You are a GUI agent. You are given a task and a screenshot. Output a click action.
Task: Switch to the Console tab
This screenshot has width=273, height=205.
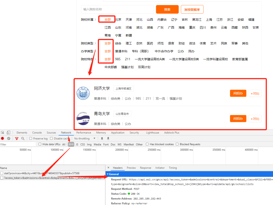37,133
